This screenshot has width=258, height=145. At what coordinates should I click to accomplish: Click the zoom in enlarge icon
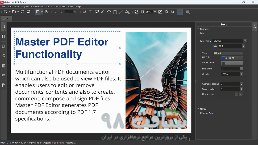160,12
